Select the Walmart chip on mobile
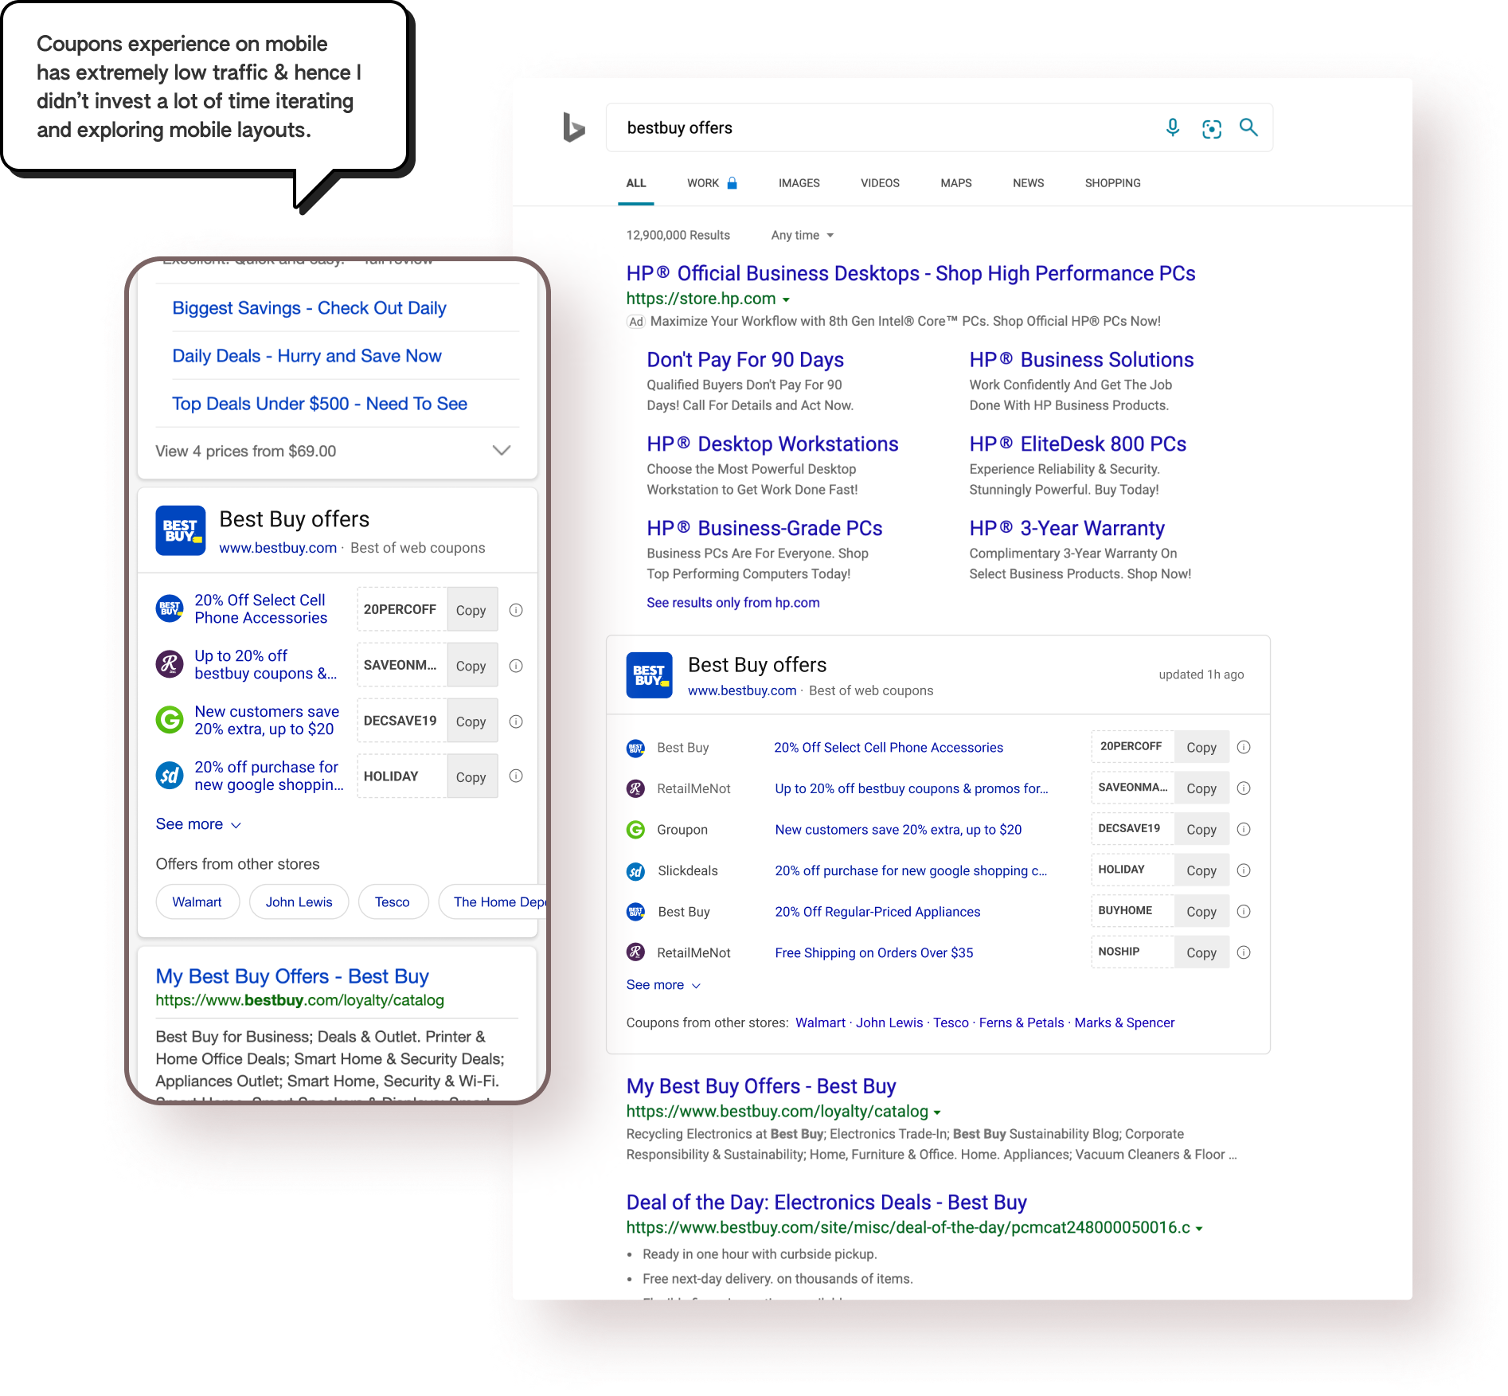This screenshot has width=1508, height=1396. coord(197,902)
